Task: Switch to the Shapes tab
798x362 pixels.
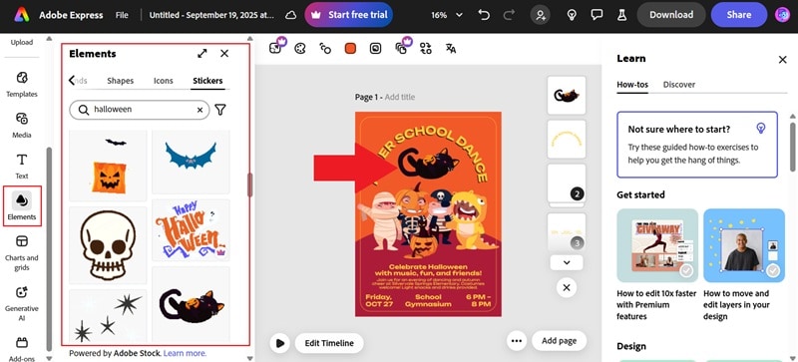Action: pyautogui.click(x=120, y=81)
